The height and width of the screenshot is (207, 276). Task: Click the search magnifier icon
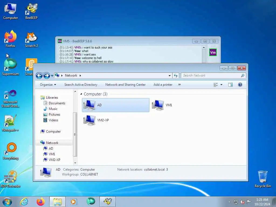(243, 75)
